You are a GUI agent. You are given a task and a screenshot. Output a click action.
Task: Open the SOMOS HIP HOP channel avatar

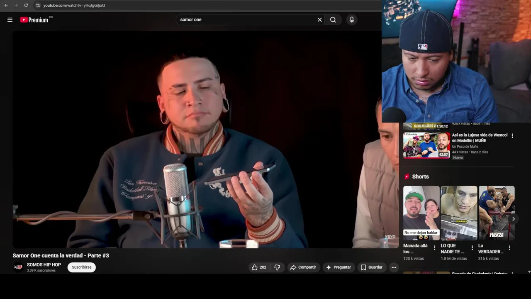tap(18, 267)
